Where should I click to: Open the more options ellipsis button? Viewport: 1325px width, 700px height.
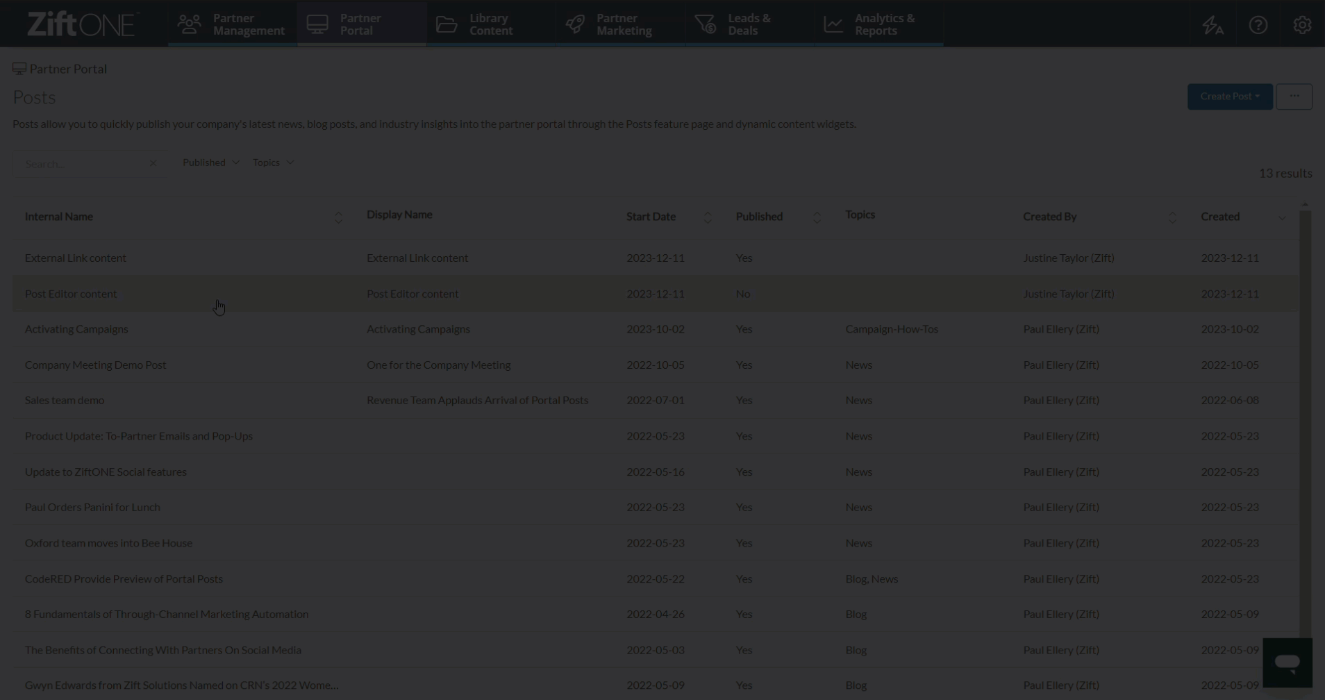coord(1294,97)
